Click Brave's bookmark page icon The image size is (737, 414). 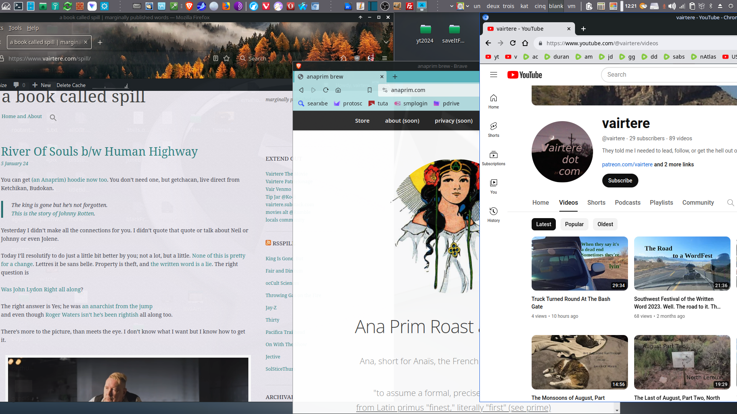tap(370, 90)
